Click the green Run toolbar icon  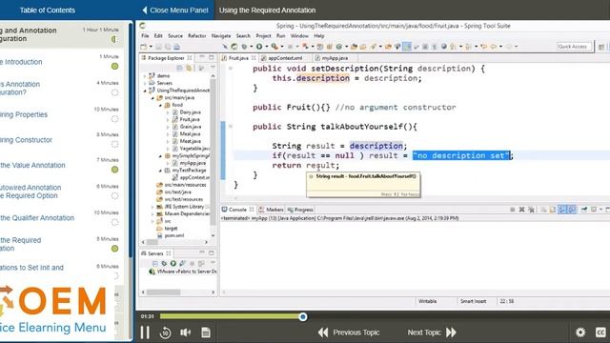258,47
